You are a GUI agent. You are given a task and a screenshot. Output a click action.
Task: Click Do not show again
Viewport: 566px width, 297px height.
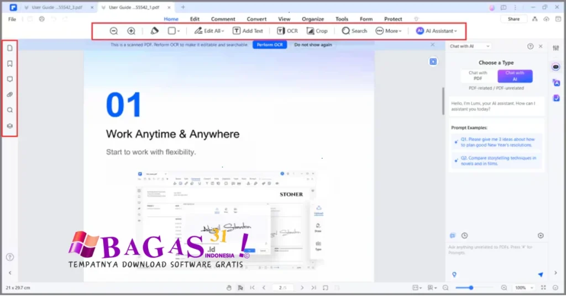coord(313,45)
